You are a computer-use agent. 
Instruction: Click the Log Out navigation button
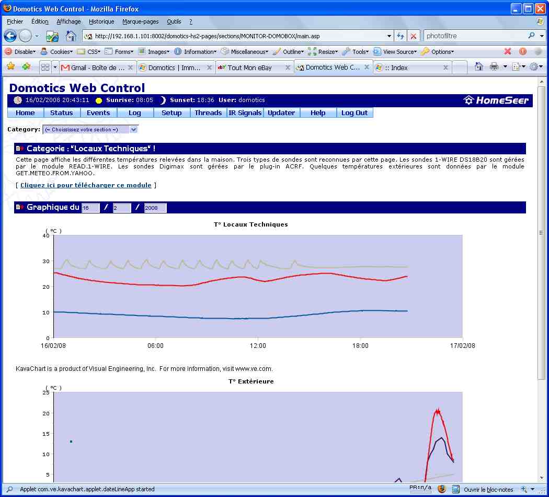[354, 113]
